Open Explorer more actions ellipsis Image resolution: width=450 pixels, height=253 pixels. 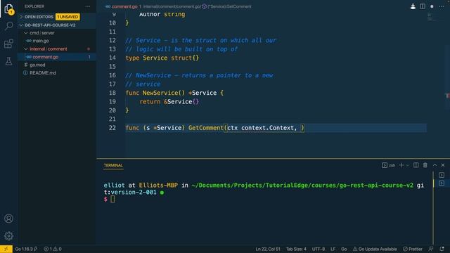tap(87, 6)
